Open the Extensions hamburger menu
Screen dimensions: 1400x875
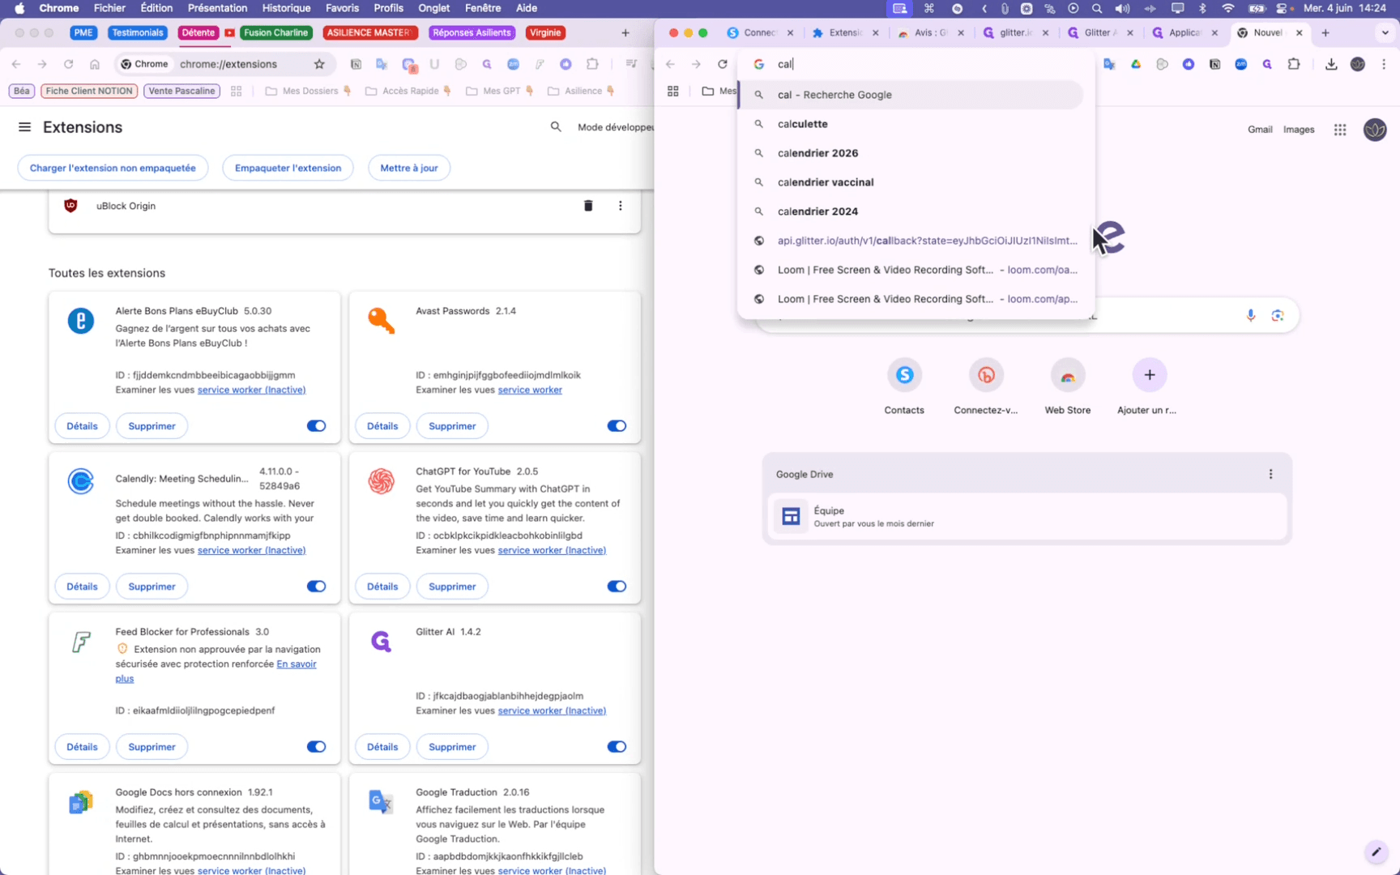24,127
